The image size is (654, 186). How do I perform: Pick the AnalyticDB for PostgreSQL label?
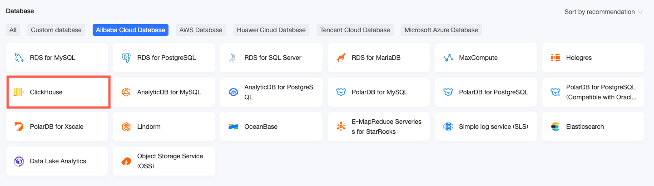tap(279, 92)
